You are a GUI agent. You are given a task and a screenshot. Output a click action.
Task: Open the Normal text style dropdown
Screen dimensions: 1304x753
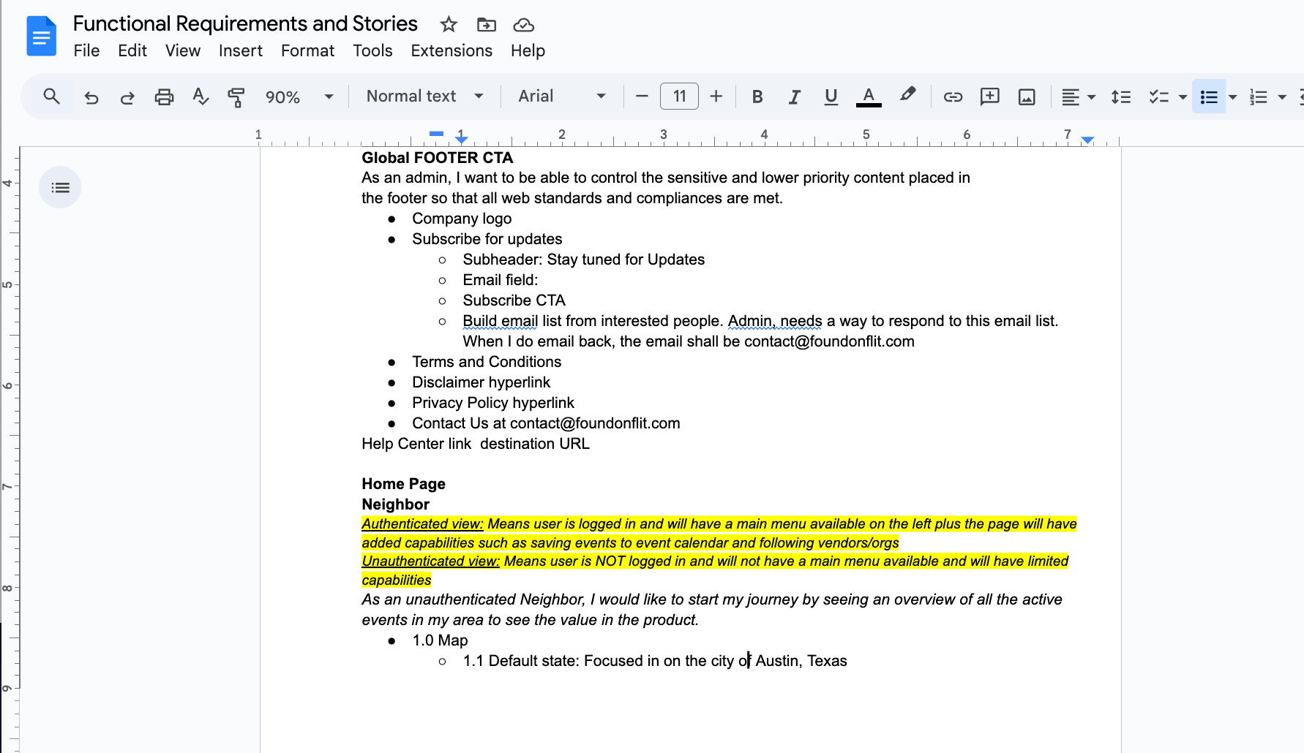424,97
